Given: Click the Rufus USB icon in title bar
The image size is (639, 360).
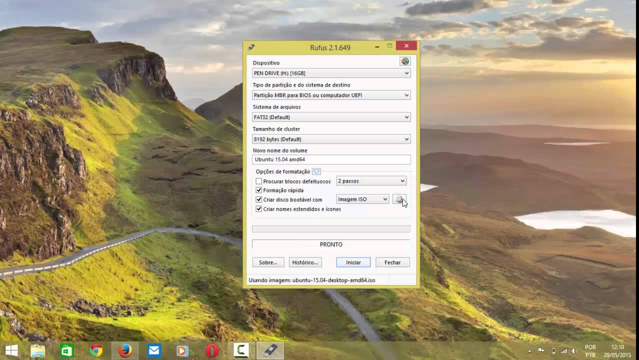Looking at the screenshot, I should coord(251,47).
